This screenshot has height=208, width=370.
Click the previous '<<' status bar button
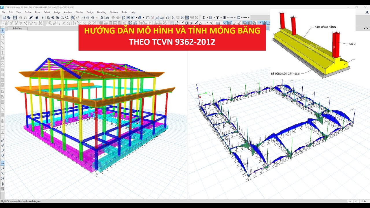[350, 201]
